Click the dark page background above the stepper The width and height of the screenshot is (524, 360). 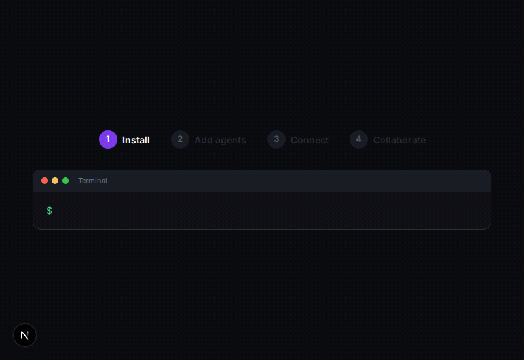pyautogui.click(x=262, y=65)
